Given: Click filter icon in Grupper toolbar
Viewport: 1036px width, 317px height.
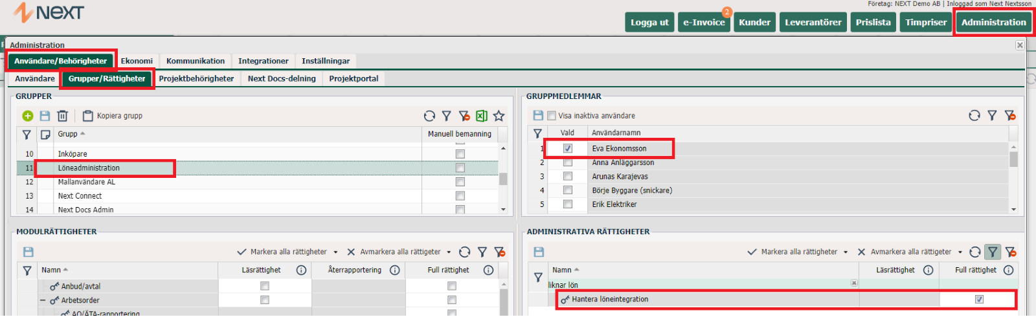Looking at the screenshot, I should [x=447, y=116].
